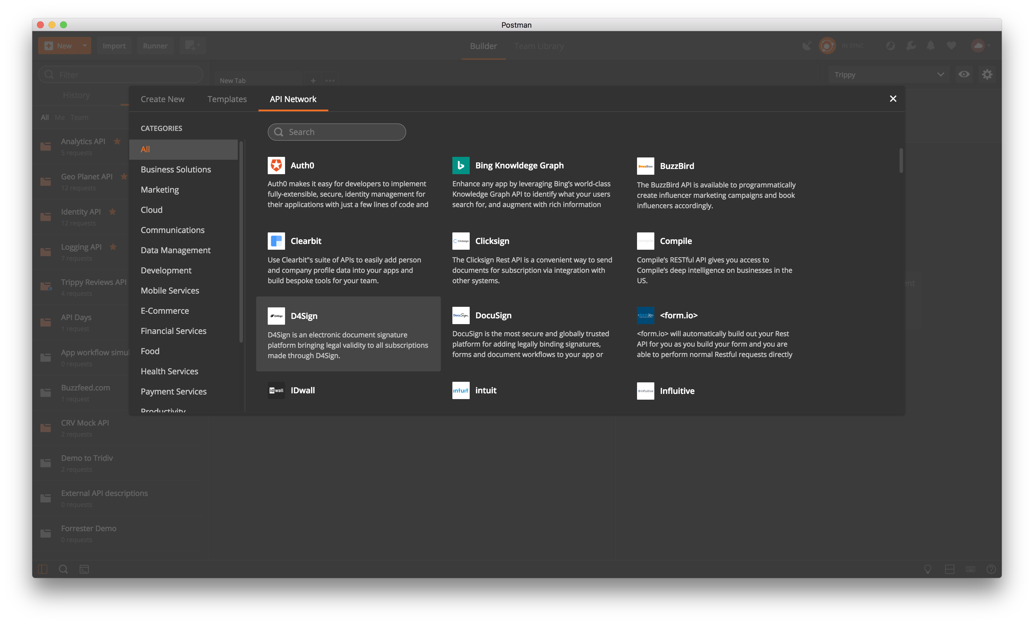
Task: Open the intuit API listing
Action: [x=486, y=390]
